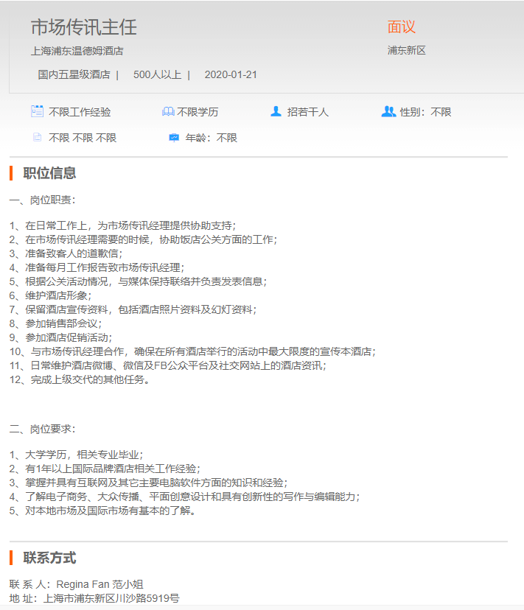Click the 国内五星级酒店 category tag

point(74,74)
